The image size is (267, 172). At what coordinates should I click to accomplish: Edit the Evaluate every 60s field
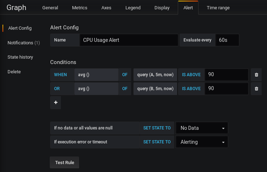[x=227, y=40]
